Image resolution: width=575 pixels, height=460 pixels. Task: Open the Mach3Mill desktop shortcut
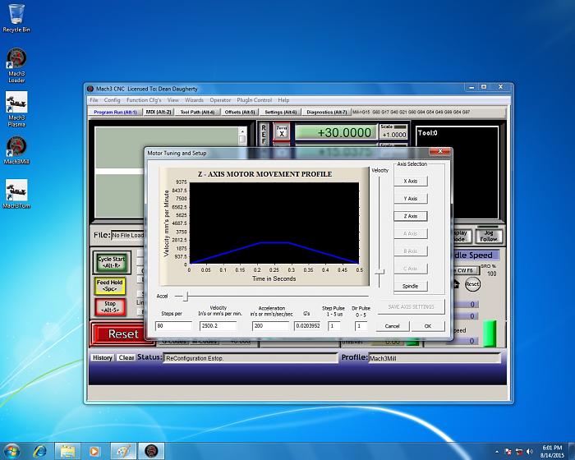(x=16, y=150)
